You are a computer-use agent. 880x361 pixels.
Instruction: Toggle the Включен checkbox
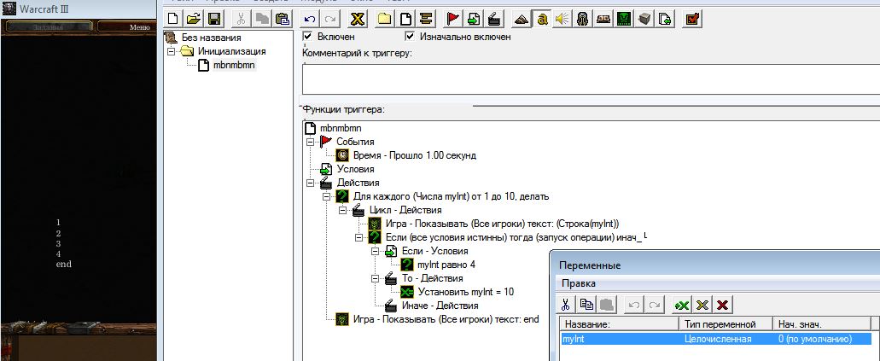click(307, 37)
